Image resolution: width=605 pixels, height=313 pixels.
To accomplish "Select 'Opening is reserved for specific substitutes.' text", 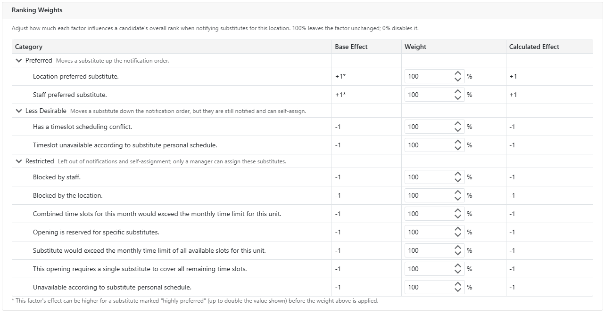I will tap(96, 232).
